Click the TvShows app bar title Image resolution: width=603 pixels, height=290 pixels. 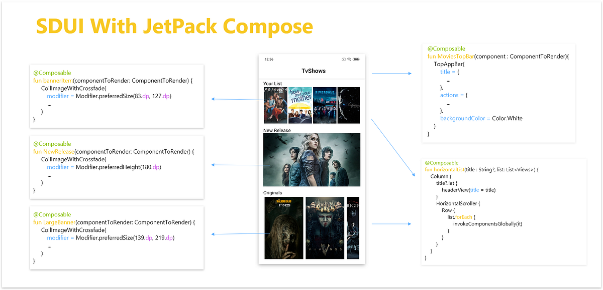coord(313,71)
